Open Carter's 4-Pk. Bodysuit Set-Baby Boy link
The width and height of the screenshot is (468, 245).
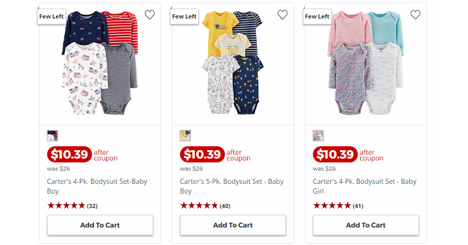pyautogui.click(x=97, y=187)
